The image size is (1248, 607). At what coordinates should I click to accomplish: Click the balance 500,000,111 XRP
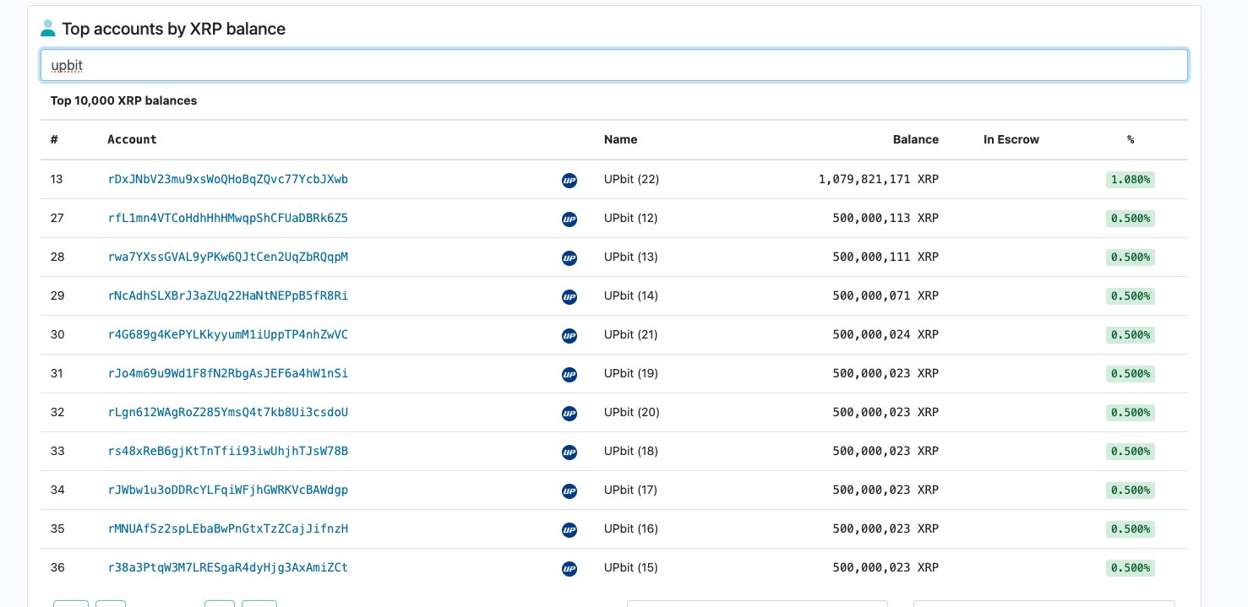pyautogui.click(x=886, y=257)
